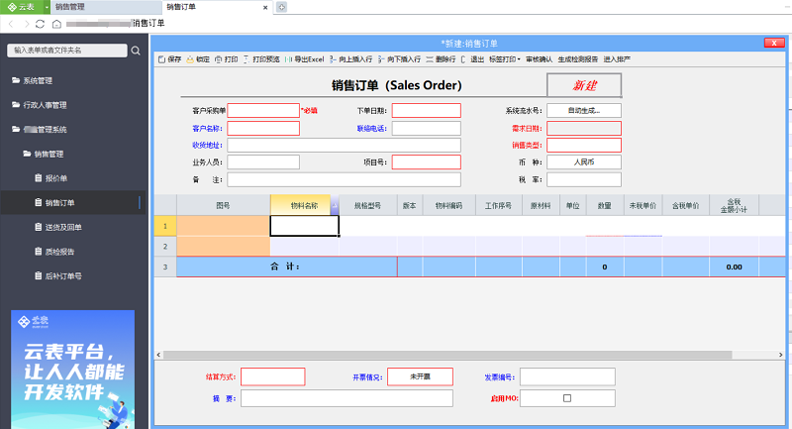Viewport: 792px width, 429px height.
Task: Open dropdown arrow beside 云表 logo
Action: pos(47,7)
